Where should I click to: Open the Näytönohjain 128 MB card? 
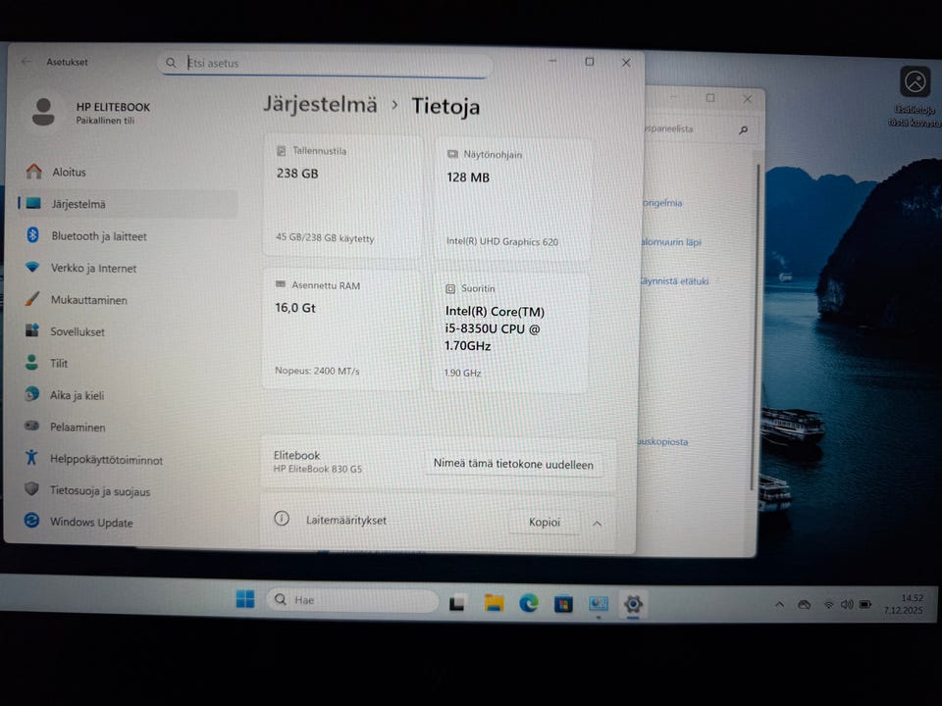513,198
